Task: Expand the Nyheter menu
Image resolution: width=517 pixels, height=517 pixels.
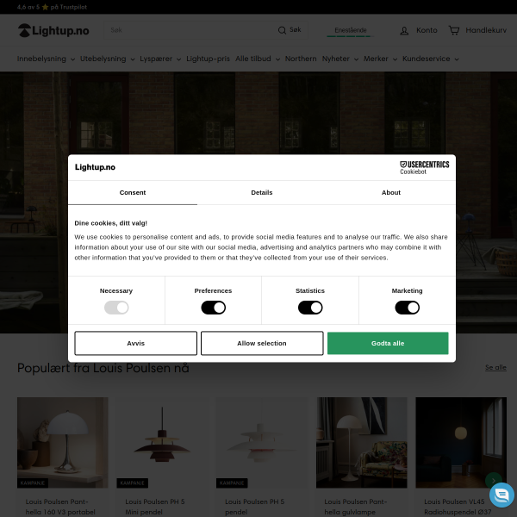Action: coord(340,59)
